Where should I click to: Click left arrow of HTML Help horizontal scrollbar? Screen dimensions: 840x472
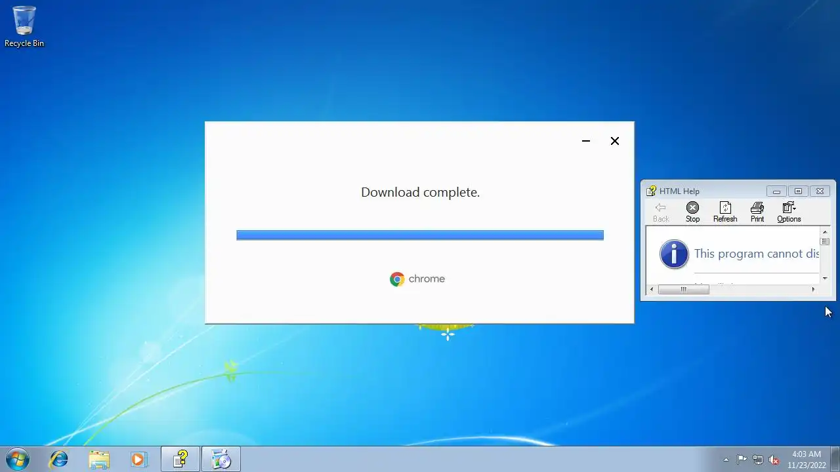coord(652,289)
